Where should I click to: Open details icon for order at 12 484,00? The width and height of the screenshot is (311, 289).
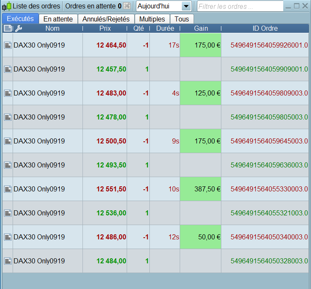8,261
